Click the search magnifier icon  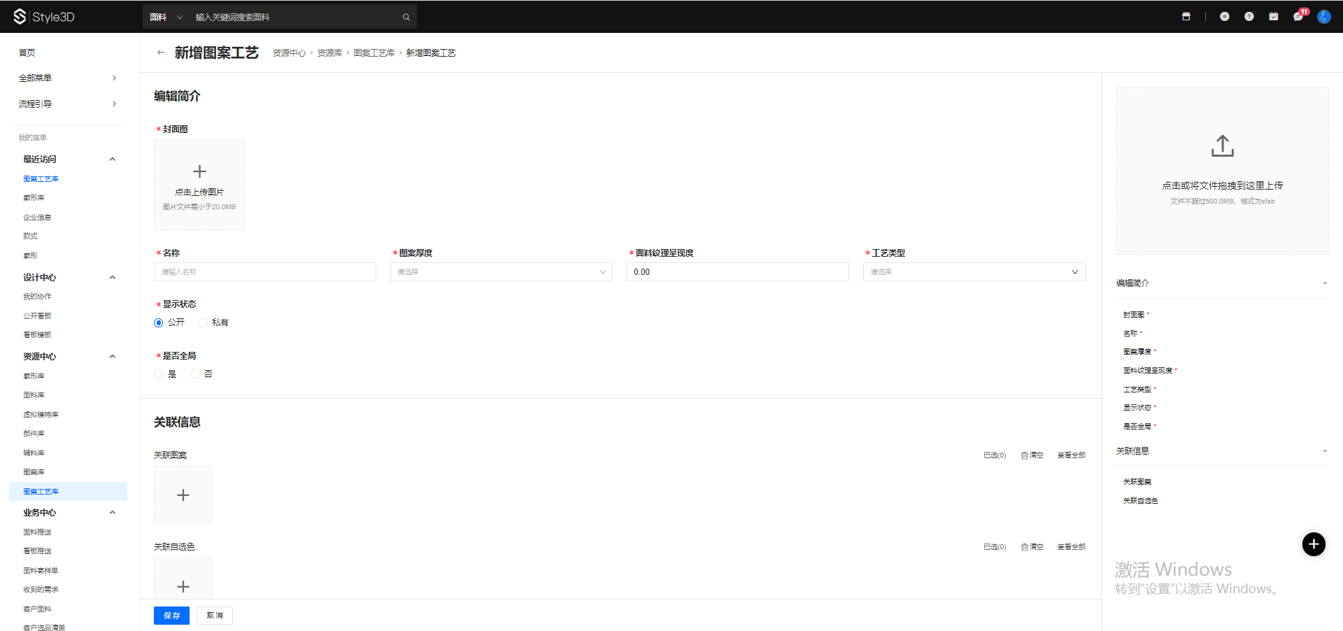click(x=406, y=17)
